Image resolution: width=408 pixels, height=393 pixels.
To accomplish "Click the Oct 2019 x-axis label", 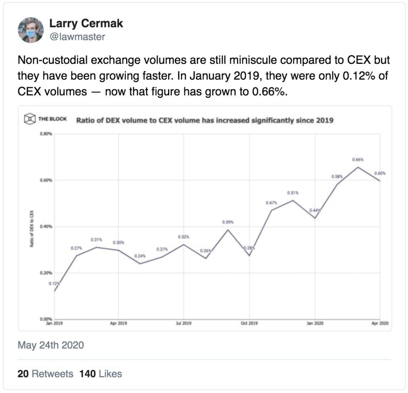I will tap(249, 324).
